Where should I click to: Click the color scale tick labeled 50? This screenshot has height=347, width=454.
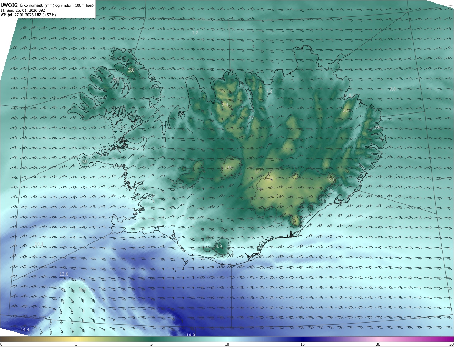click(x=451, y=344)
